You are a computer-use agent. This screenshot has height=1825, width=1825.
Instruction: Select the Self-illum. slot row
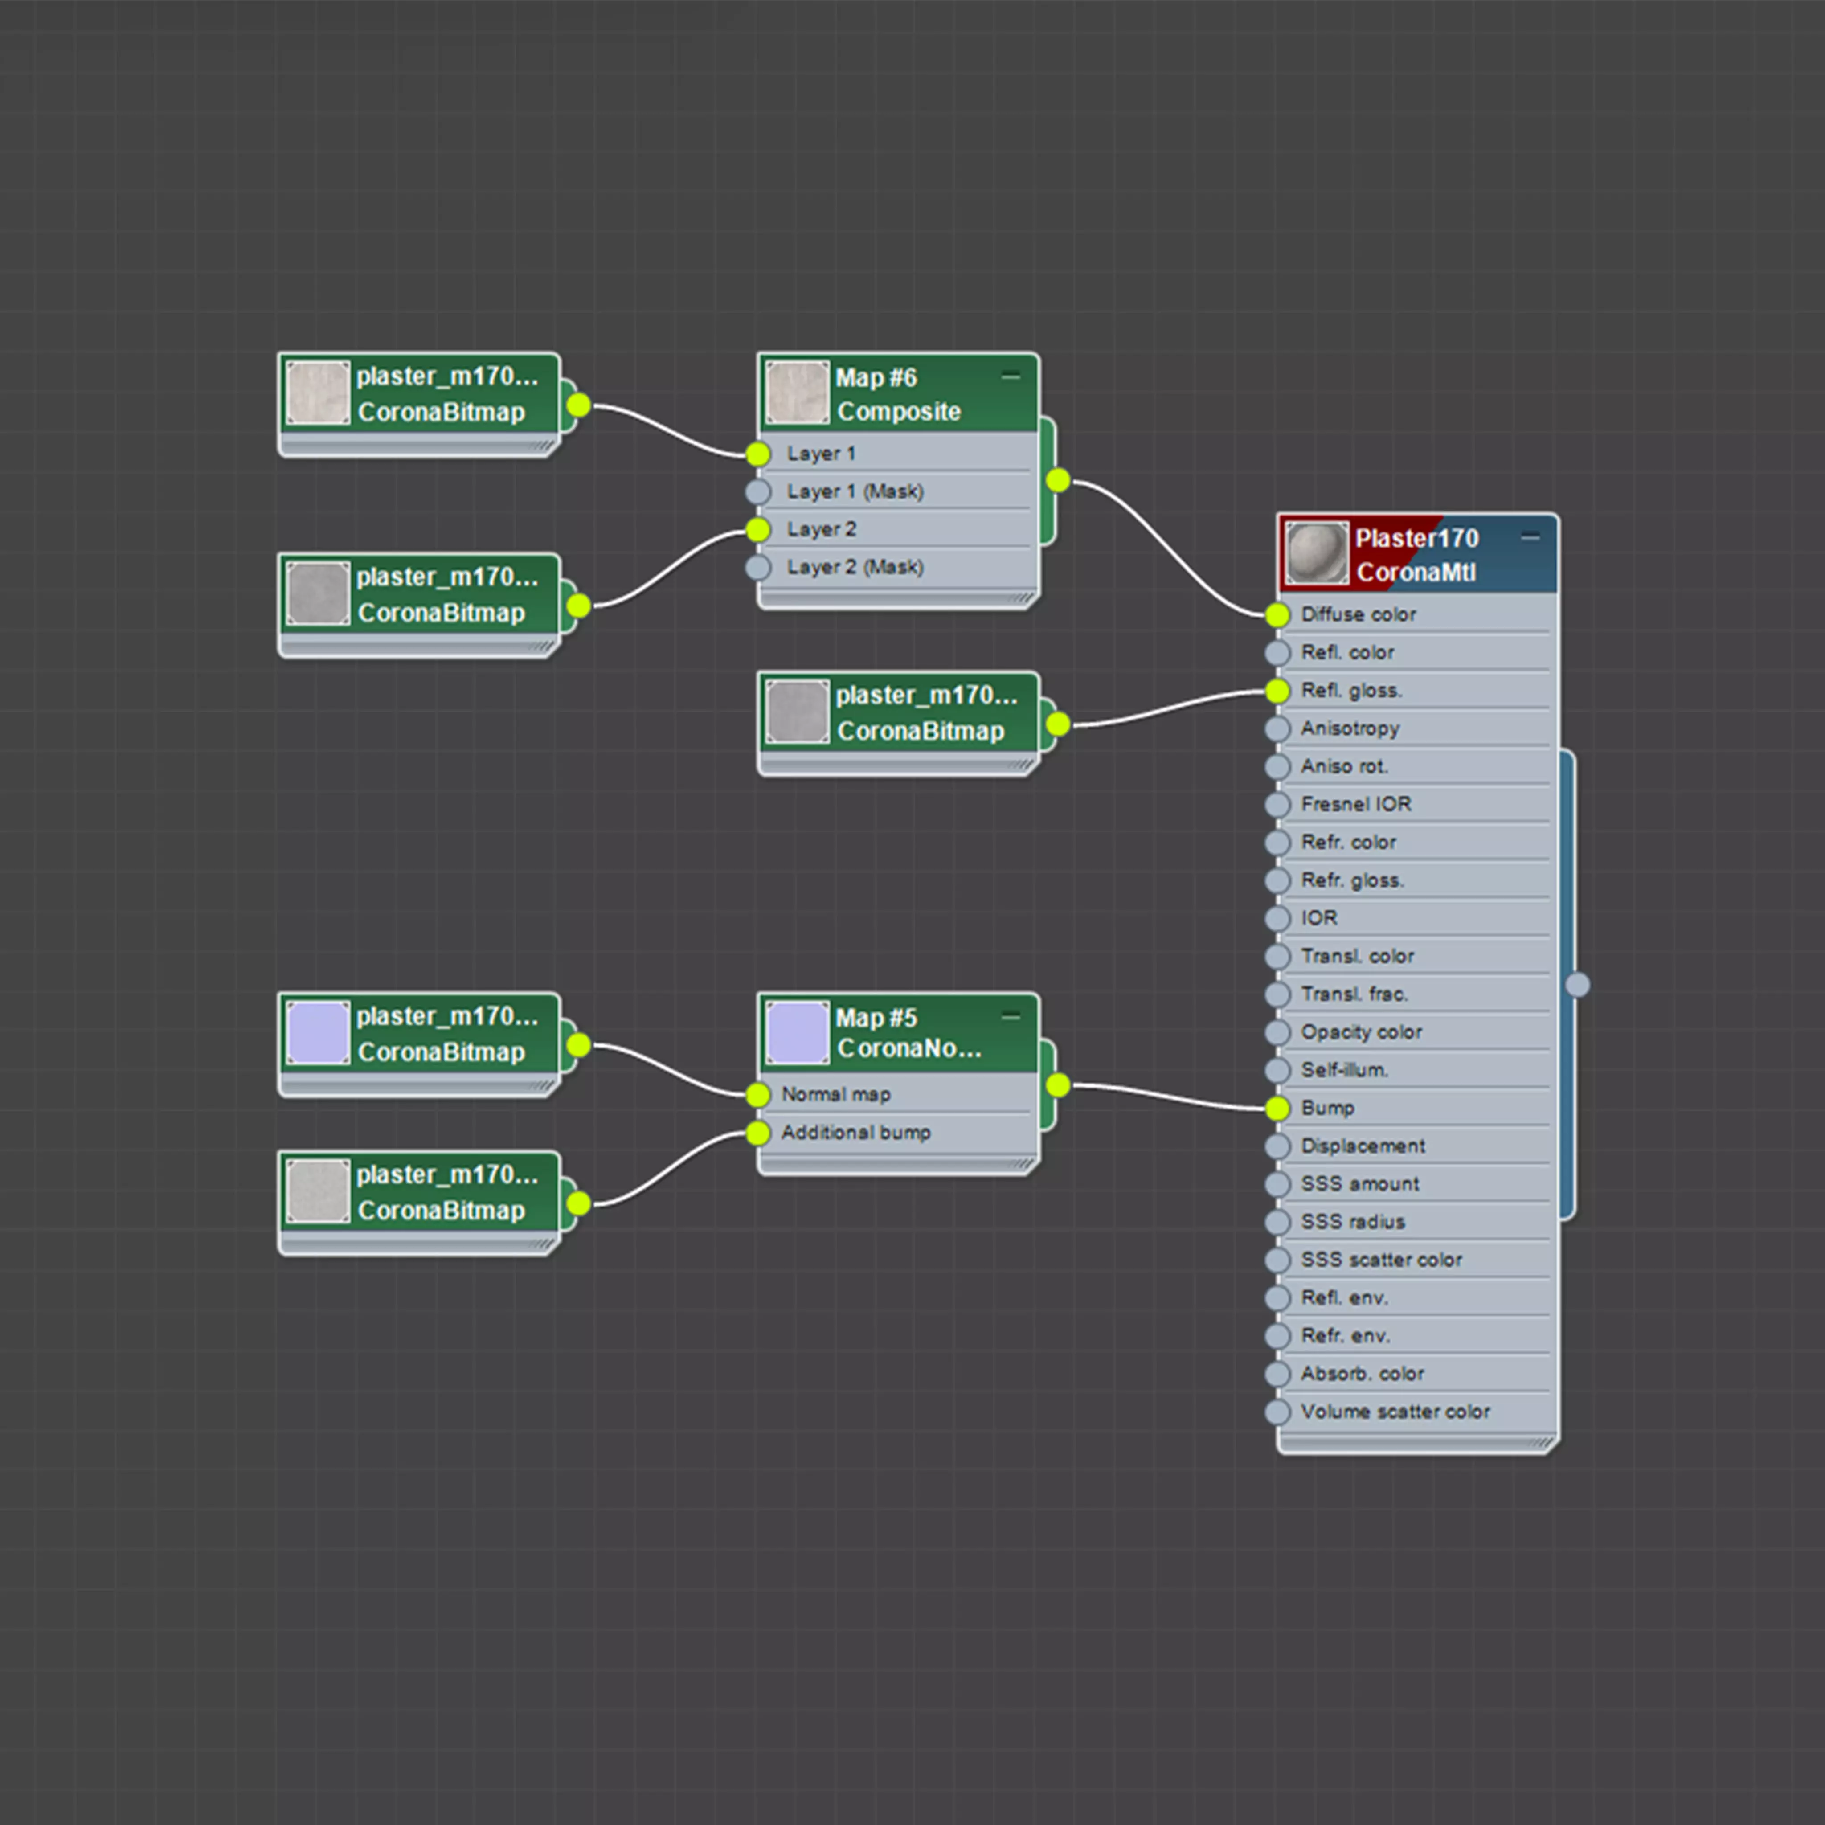pos(1343,1070)
